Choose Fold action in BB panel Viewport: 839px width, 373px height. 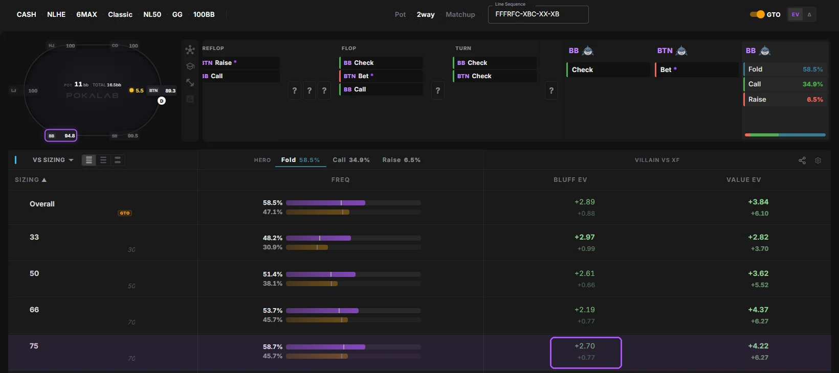[x=785, y=69]
